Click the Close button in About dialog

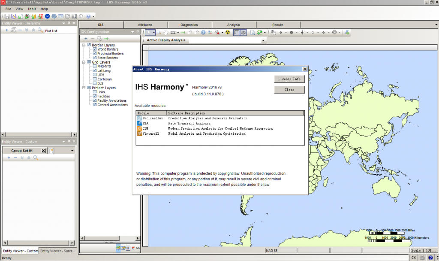pos(289,90)
